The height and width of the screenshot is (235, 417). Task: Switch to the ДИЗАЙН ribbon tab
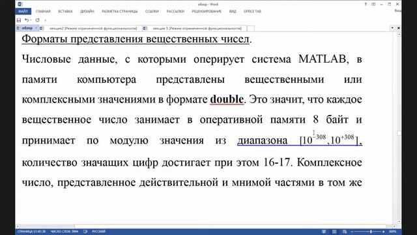tap(87, 12)
